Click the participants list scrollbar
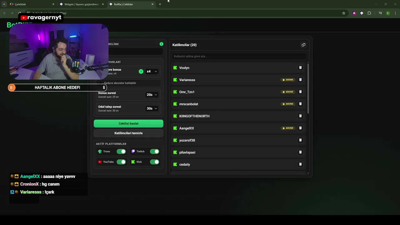The image size is (400, 225). (x=308, y=88)
